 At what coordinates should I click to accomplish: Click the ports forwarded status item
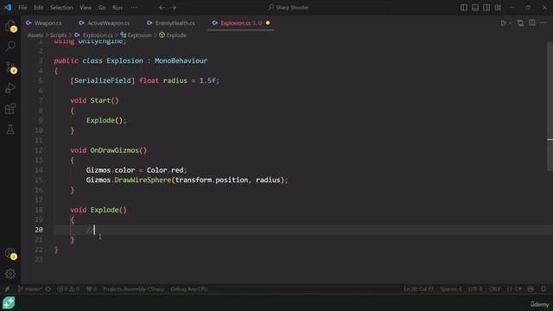(x=92, y=289)
